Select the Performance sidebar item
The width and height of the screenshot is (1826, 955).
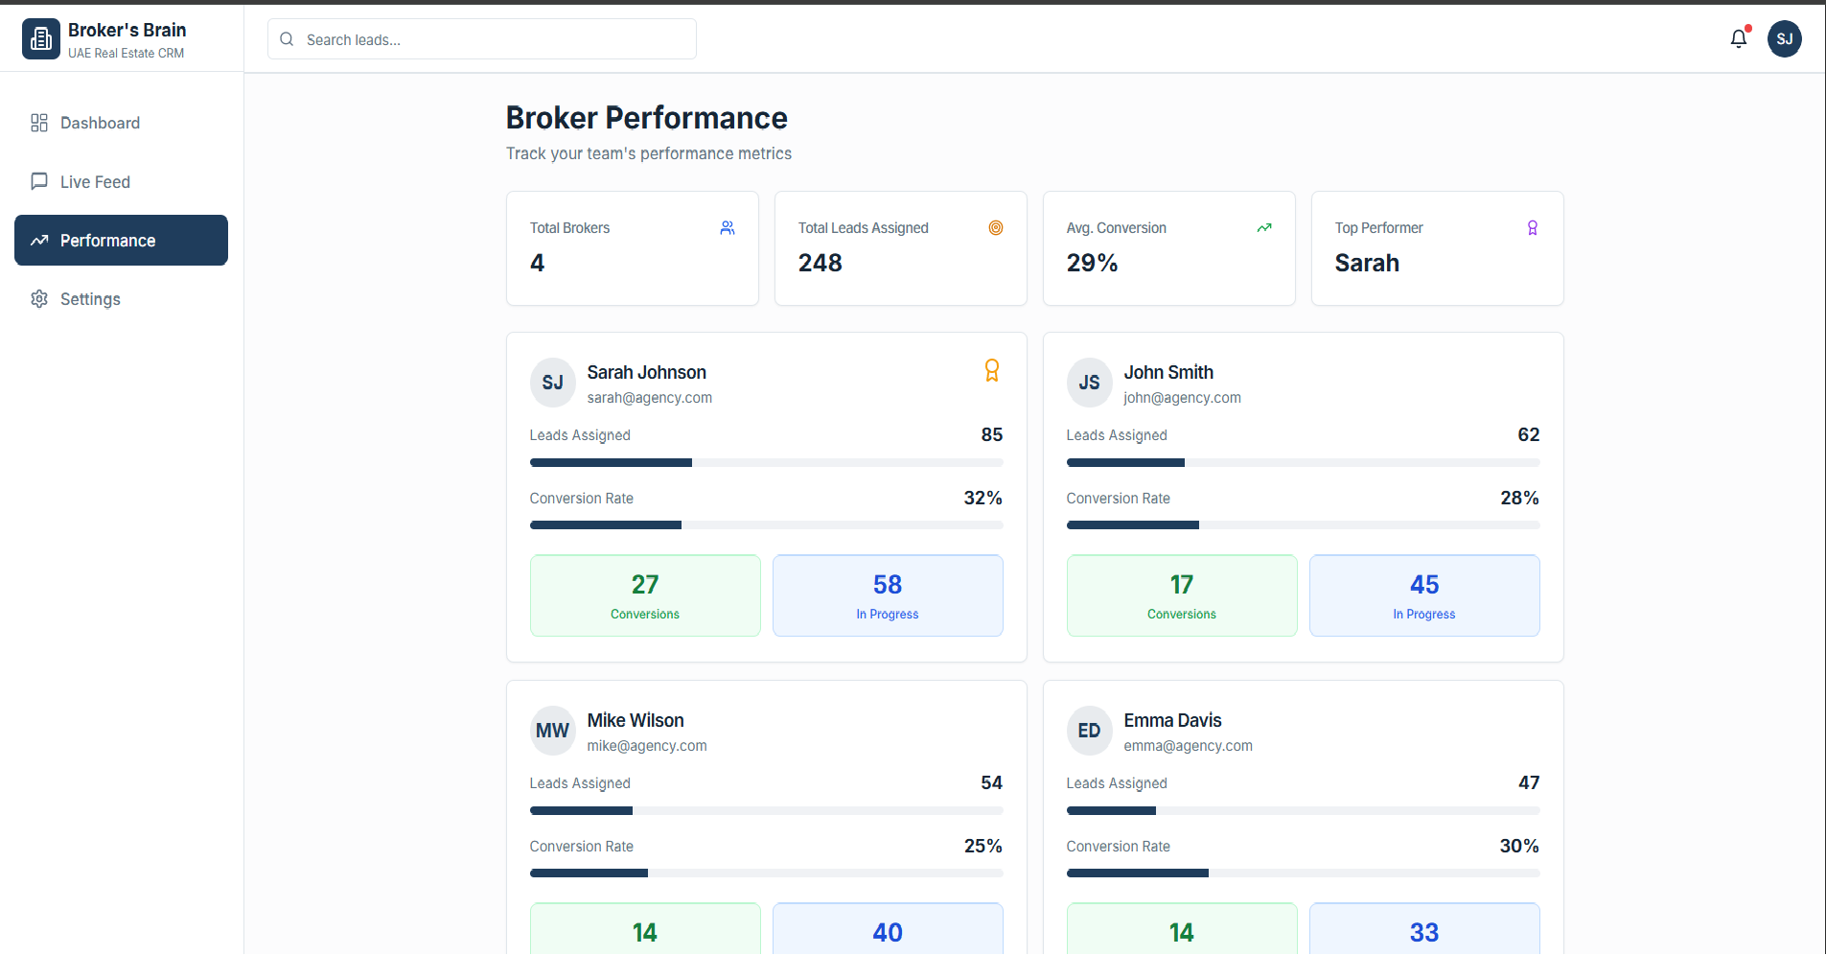[x=121, y=241]
